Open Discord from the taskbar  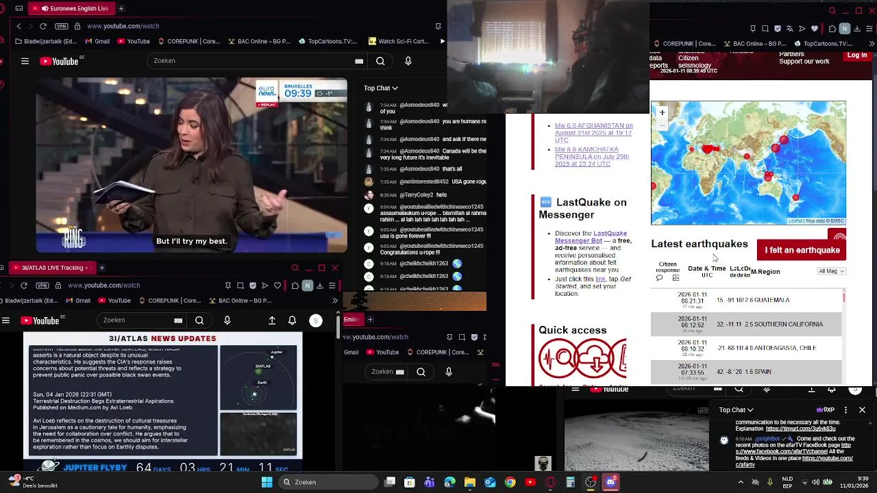click(x=610, y=483)
